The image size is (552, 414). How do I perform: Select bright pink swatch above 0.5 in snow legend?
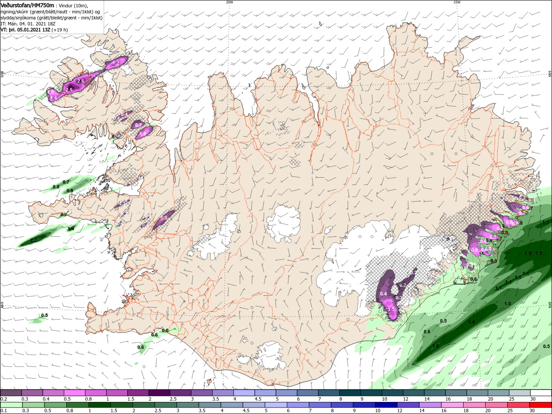coord(75,393)
